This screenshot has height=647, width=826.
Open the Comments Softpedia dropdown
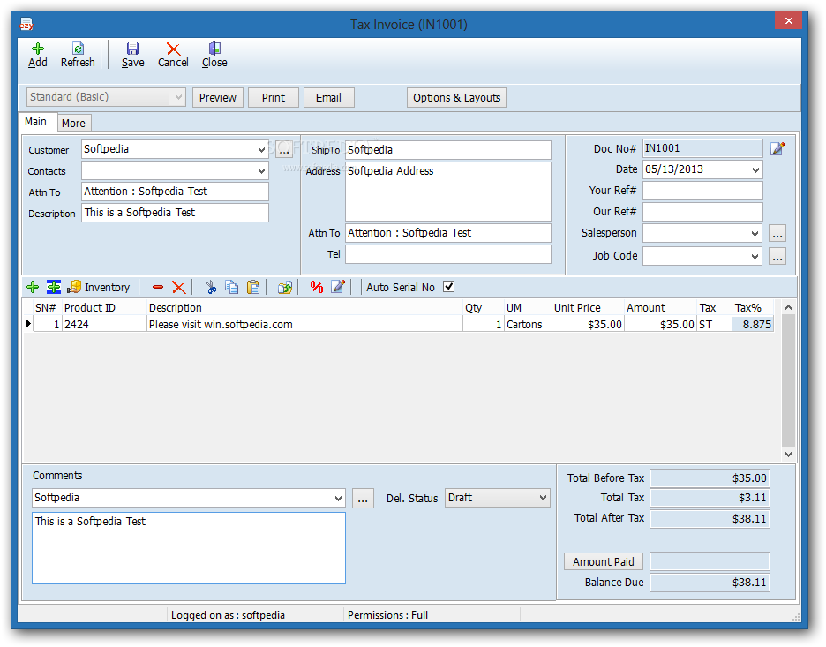338,498
